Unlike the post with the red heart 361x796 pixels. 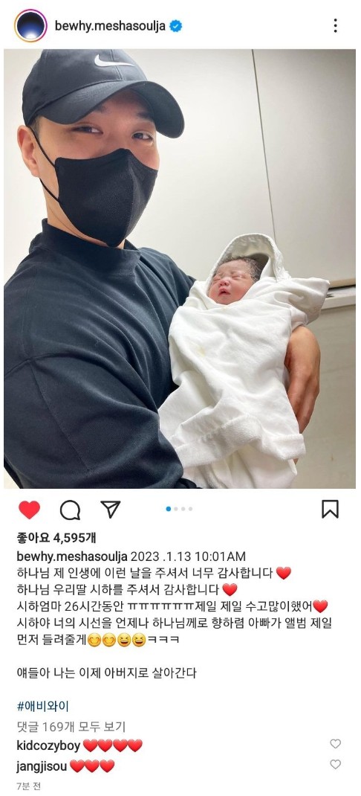tap(30, 509)
